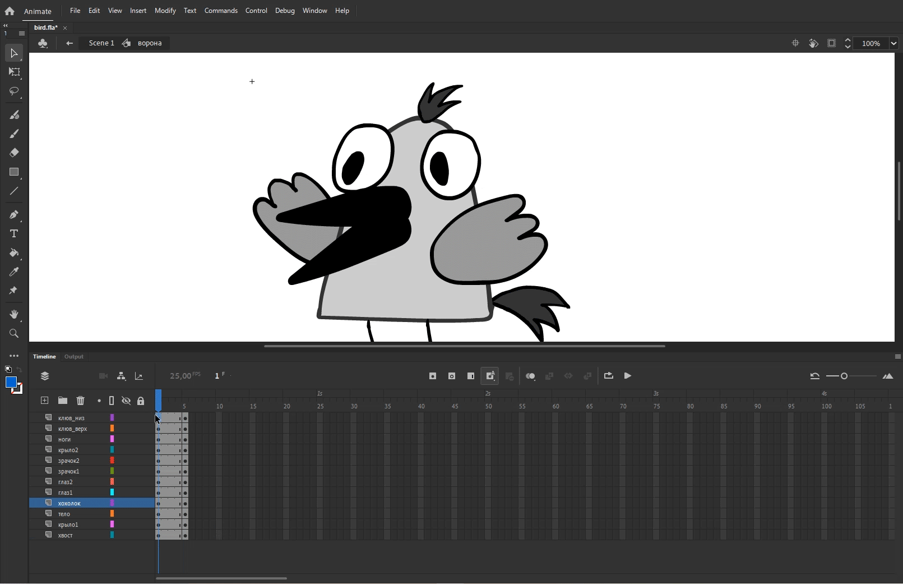Select the Zoom magnifier tool
Screen dimensions: 903x584
pyautogui.click(x=14, y=334)
